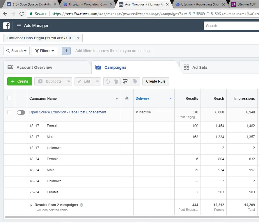259x223 pixels.
Task: Click the Inactive delivery status
Action: (x=143, y=112)
